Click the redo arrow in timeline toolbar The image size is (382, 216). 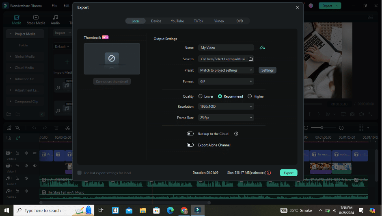click(45, 128)
